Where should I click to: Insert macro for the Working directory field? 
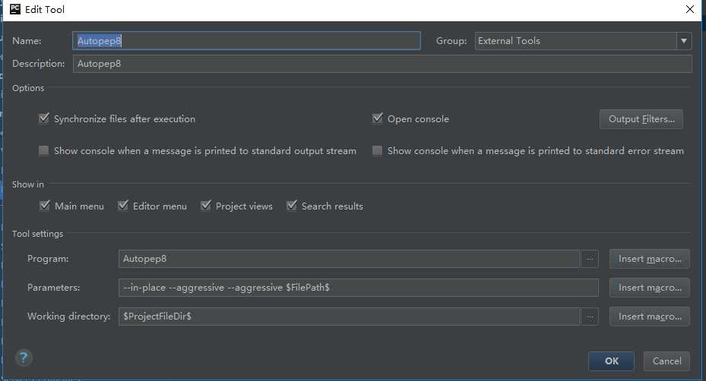[x=649, y=316]
